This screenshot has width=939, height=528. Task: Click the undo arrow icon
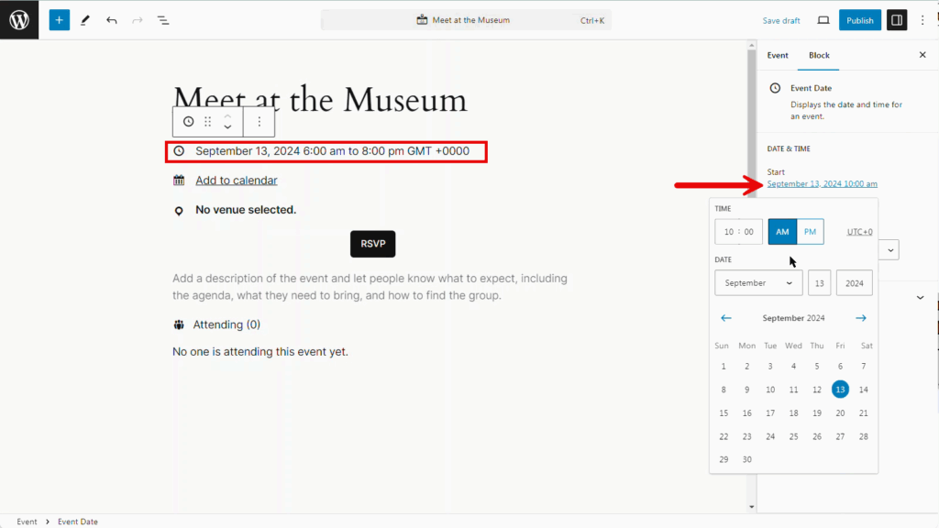(x=111, y=20)
